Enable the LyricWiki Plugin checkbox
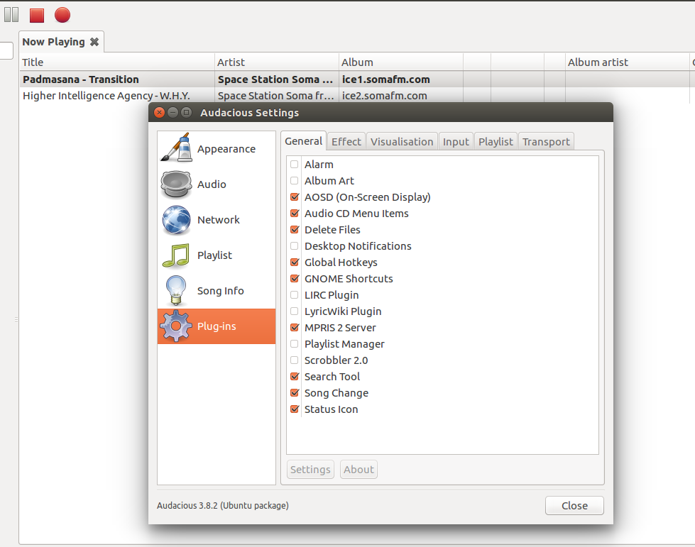The height and width of the screenshot is (547, 695). 295,311
